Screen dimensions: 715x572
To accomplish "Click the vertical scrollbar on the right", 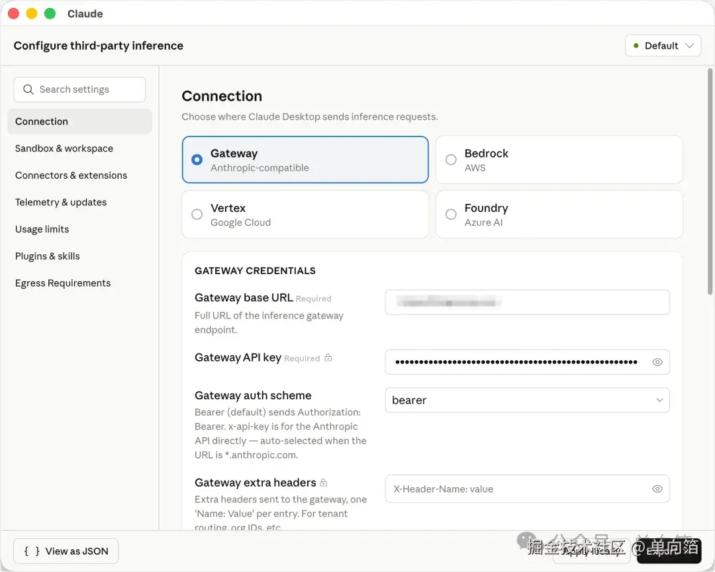I will click(x=710, y=181).
